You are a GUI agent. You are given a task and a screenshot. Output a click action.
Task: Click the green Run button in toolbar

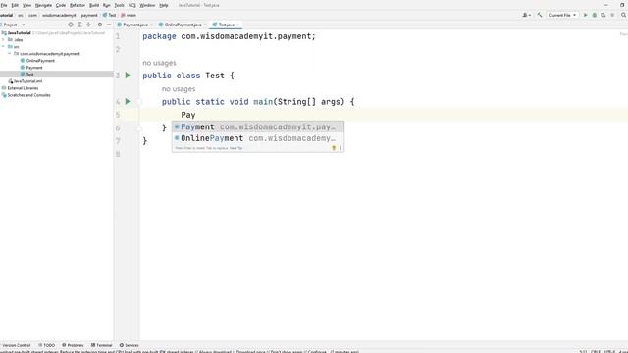585,15
